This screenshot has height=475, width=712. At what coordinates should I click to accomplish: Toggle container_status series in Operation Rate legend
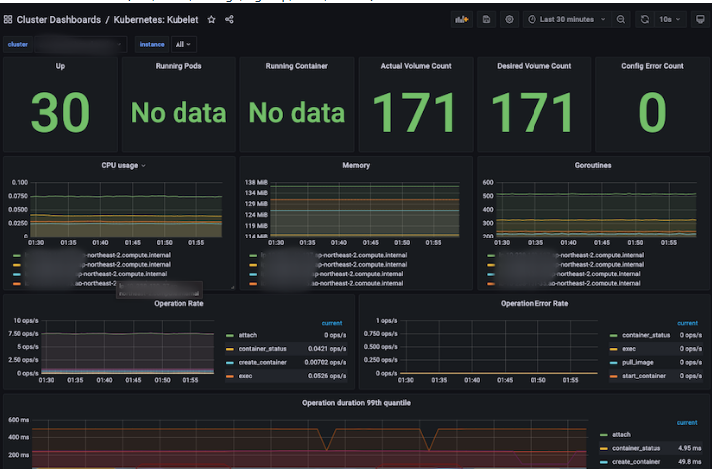tap(262, 349)
